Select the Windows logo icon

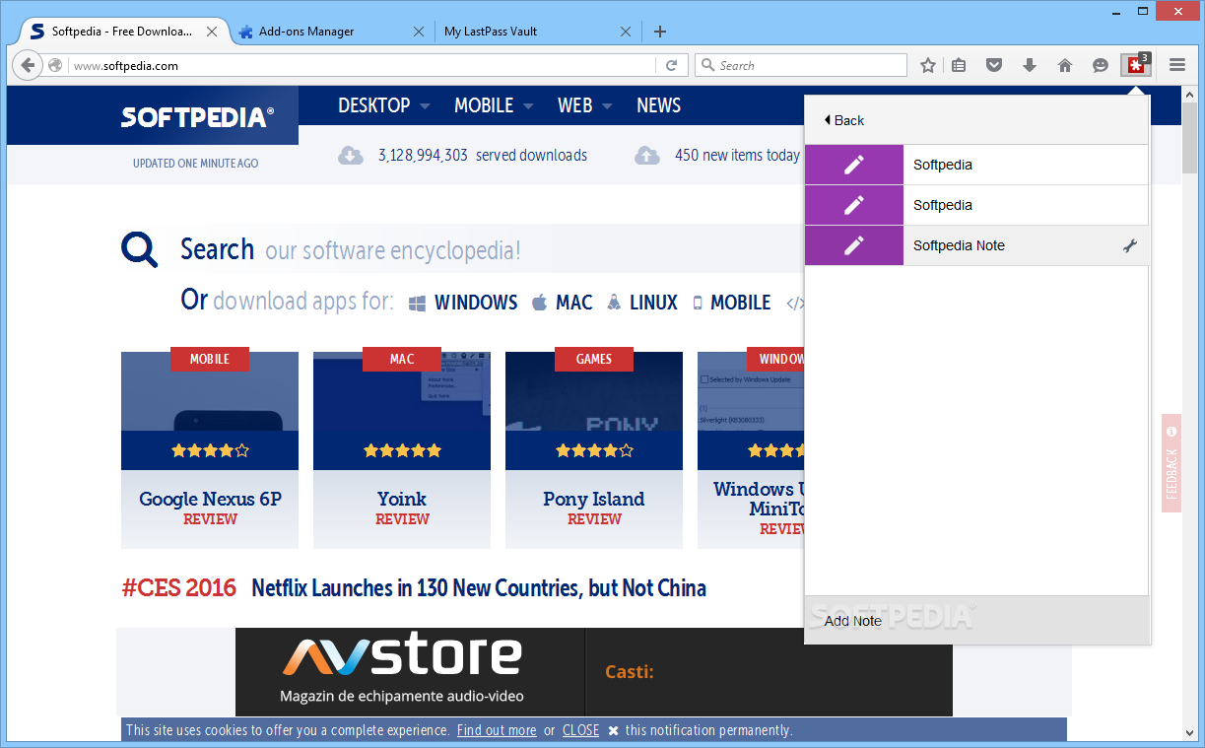pos(418,303)
